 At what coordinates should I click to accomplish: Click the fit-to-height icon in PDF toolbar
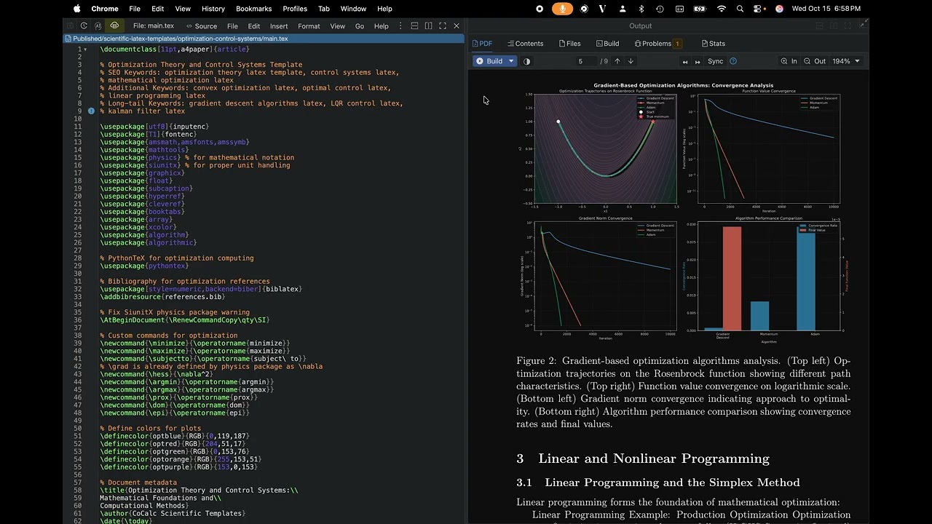coord(698,61)
